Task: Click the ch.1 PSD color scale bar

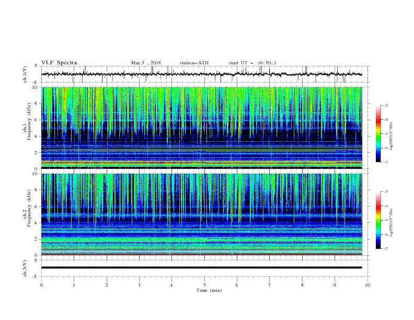Action: [378, 133]
